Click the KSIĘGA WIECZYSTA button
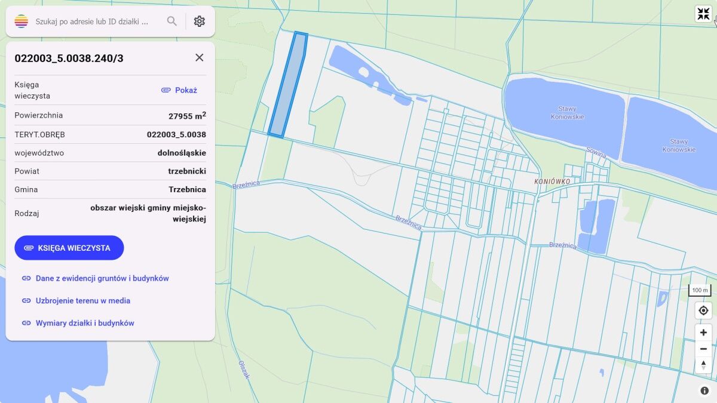The image size is (717, 403). [x=69, y=248]
